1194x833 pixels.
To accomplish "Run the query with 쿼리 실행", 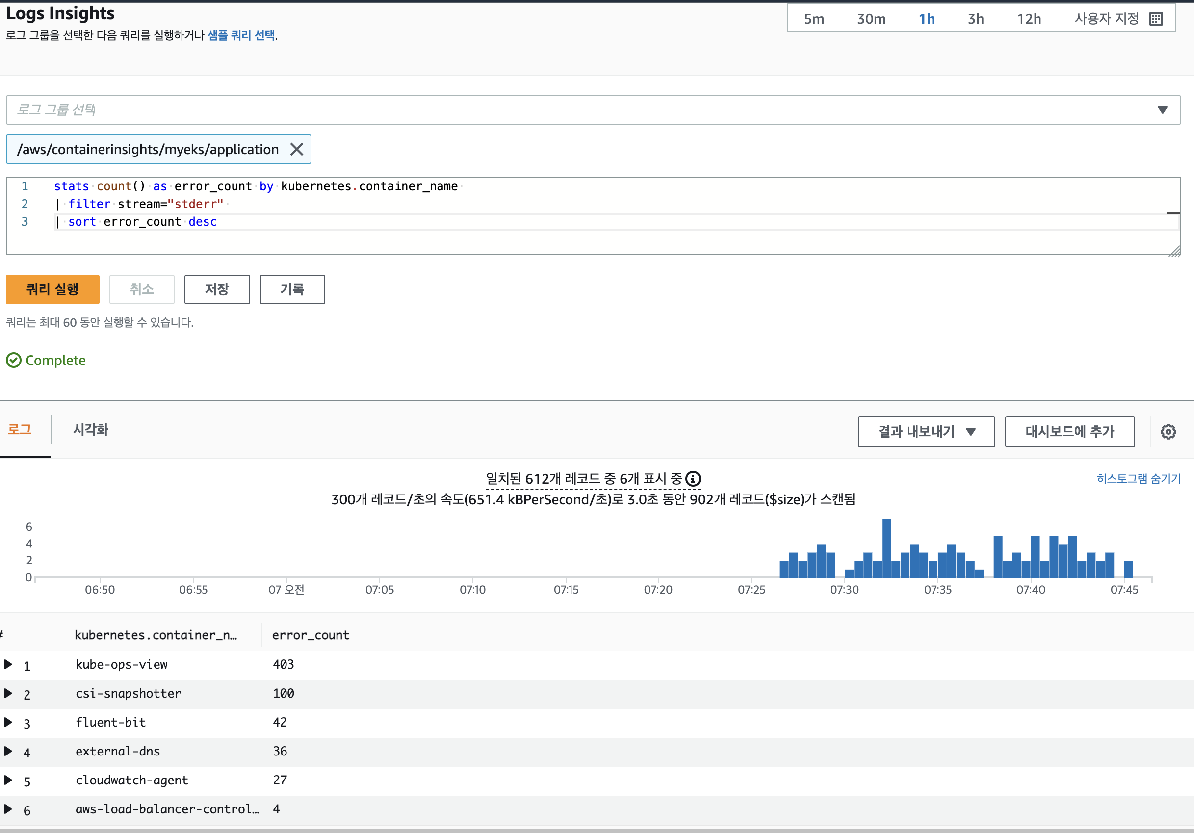I will pyautogui.click(x=52, y=289).
